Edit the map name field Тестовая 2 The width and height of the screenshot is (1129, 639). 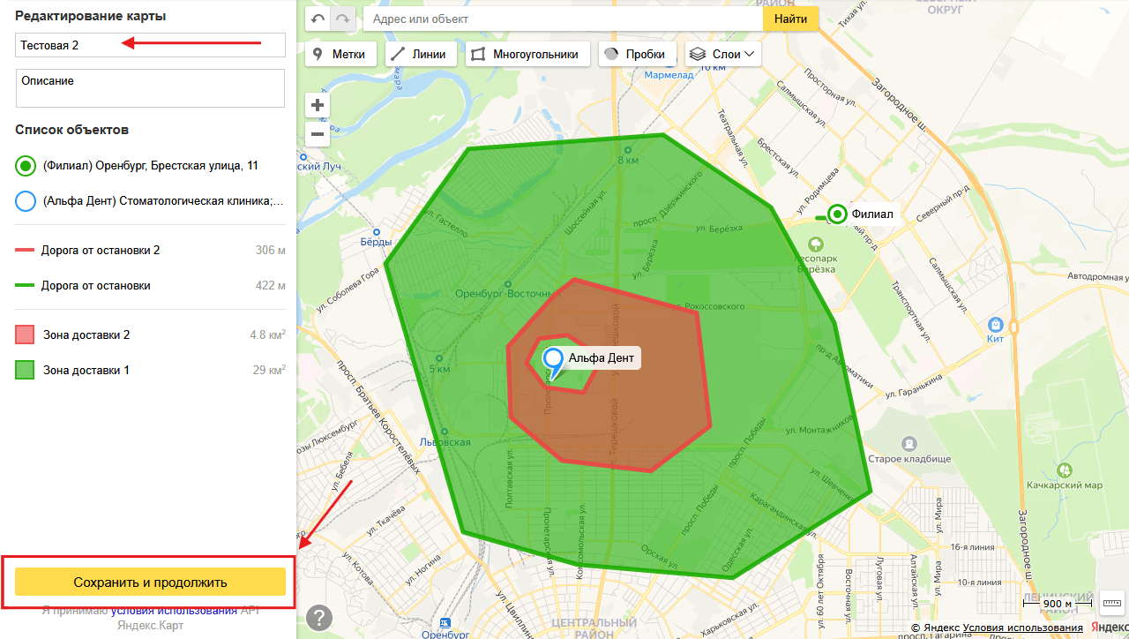pyautogui.click(x=151, y=45)
